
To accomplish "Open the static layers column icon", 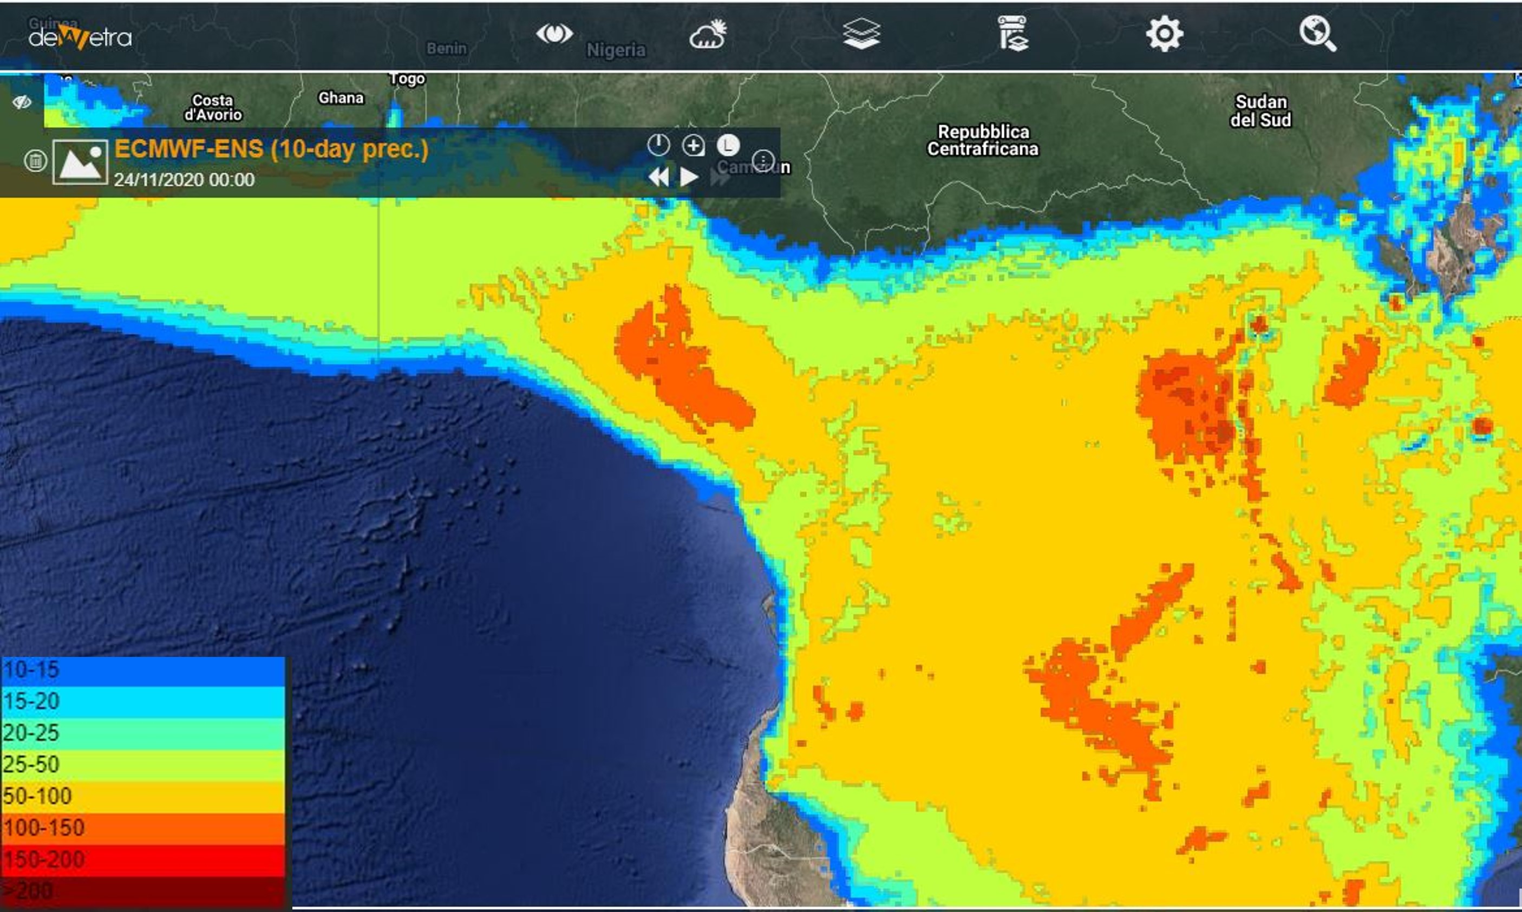I will pyautogui.click(x=1013, y=34).
